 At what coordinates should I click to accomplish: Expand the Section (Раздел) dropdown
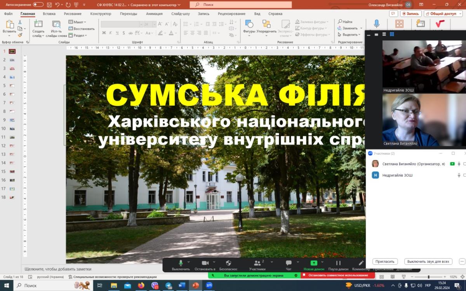[78, 35]
